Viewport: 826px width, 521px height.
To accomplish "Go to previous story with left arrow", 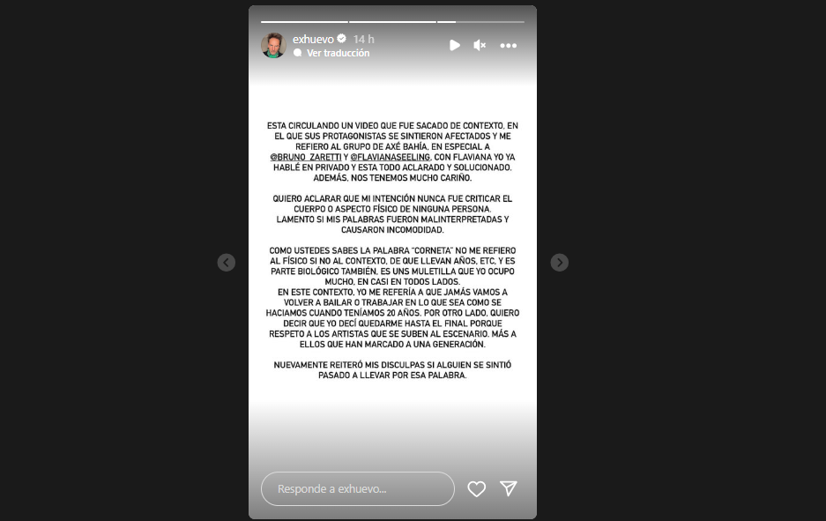I will tap(227, 263).
